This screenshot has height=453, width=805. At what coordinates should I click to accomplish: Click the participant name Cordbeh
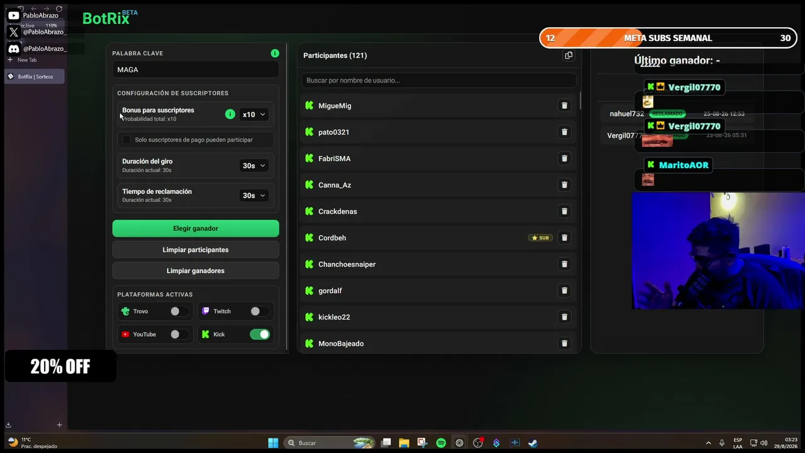pos(332,238)
